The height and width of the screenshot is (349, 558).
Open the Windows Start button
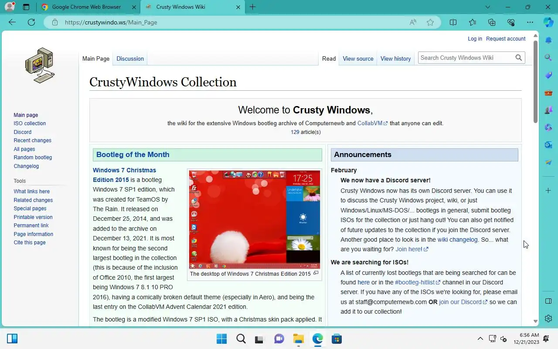pos(221,339)
